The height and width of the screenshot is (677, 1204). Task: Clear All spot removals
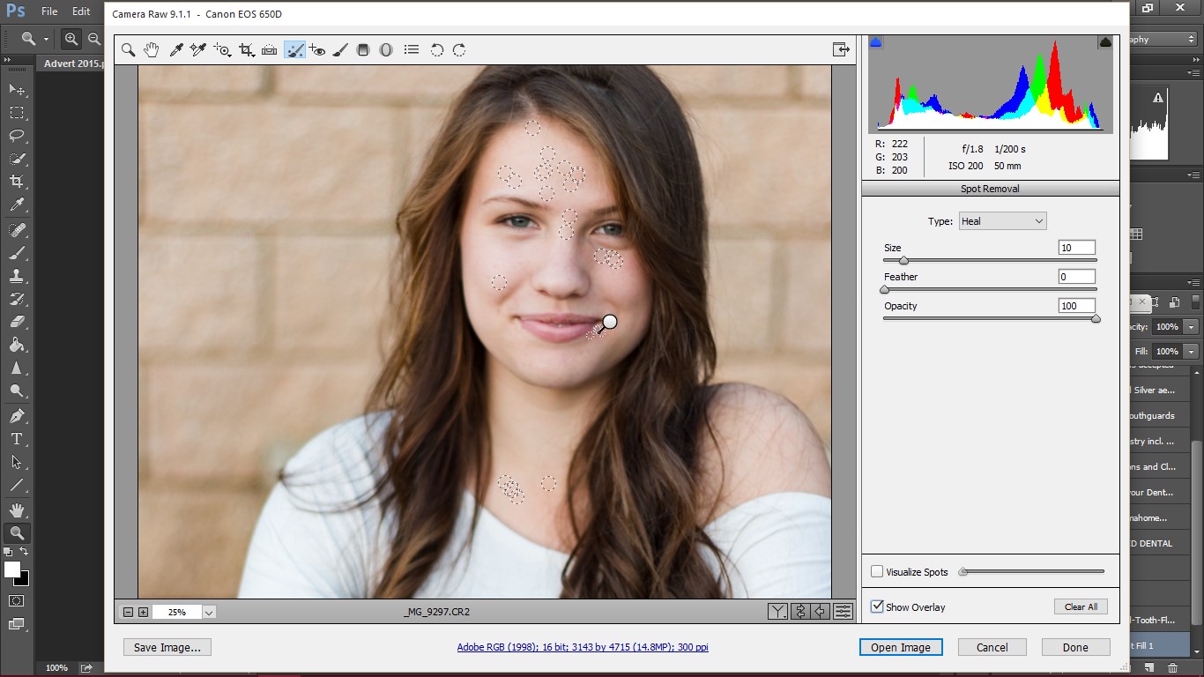coord(1081,606)
